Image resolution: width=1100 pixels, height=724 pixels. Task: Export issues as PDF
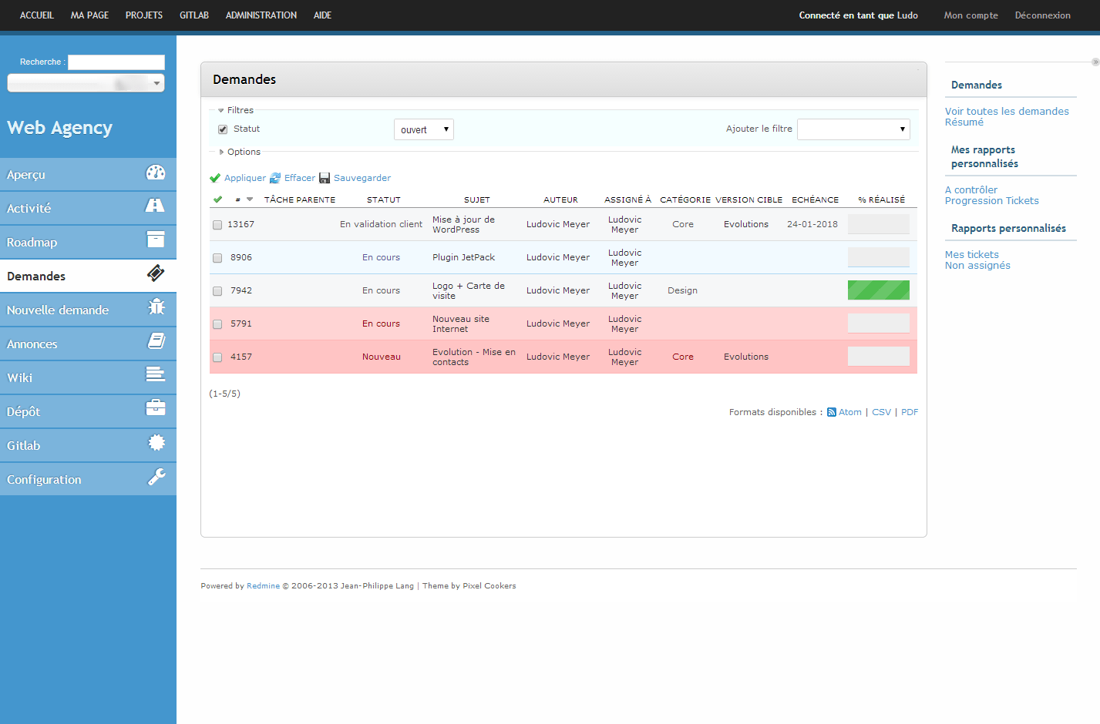tap(910, 413)
